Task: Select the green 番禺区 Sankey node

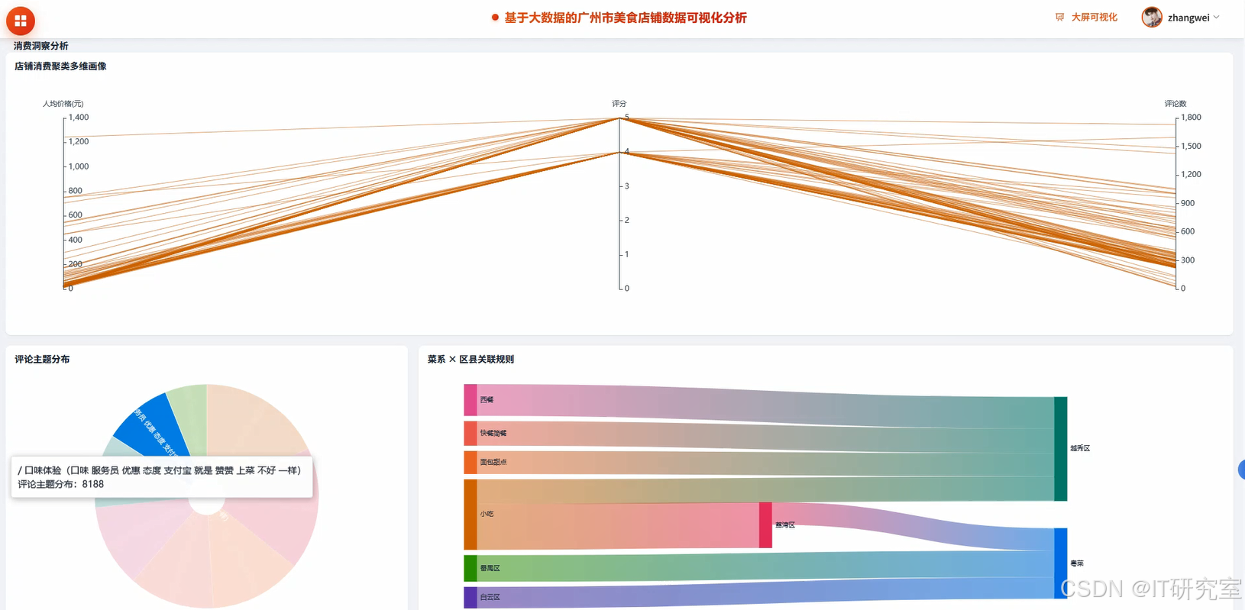Action: [x=471, y=568]
